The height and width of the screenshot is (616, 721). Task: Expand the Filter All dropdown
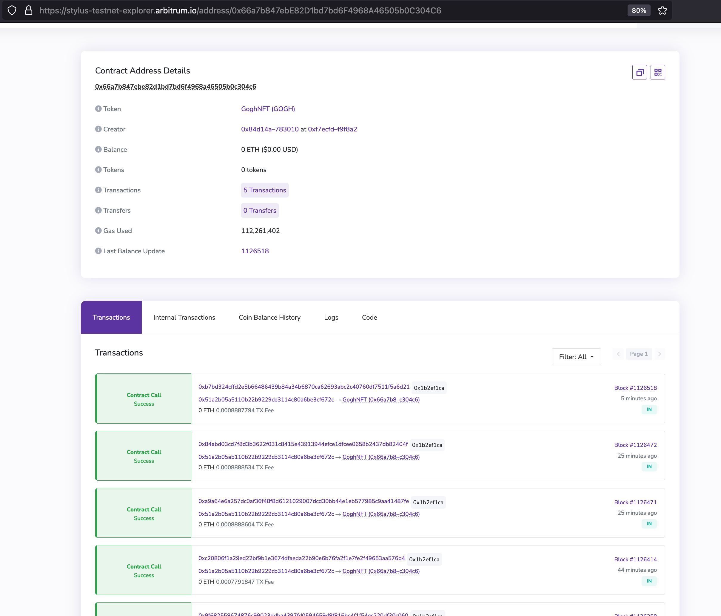[x=576, y=356]
